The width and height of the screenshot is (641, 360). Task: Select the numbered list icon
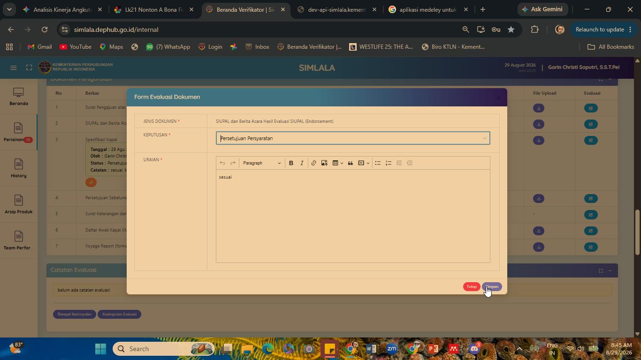click(389, 163)
